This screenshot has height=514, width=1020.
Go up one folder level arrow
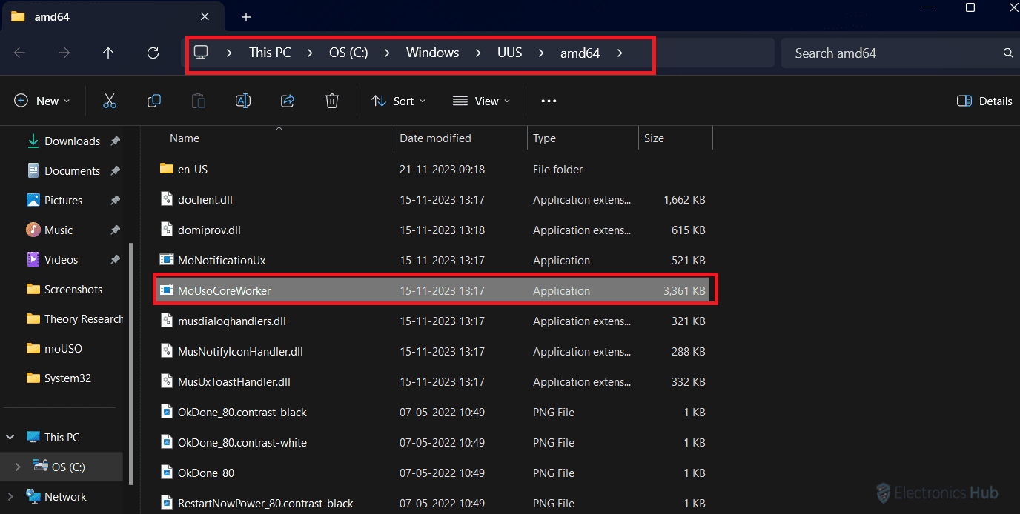coord(108,53)
